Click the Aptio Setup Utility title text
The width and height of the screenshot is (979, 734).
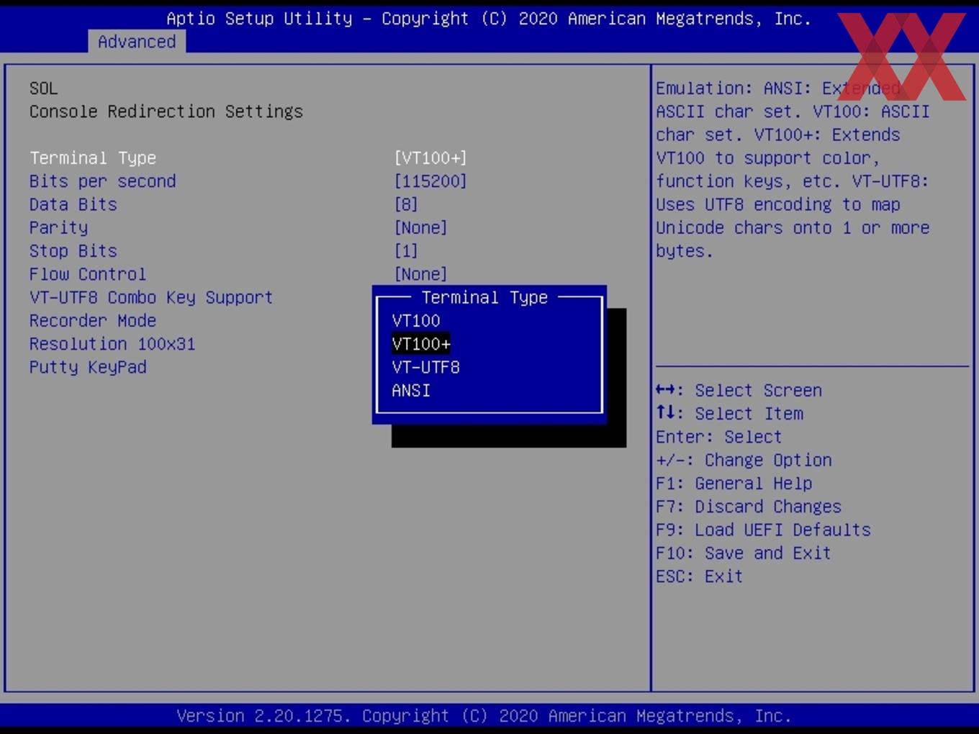(x=489, y=19)
